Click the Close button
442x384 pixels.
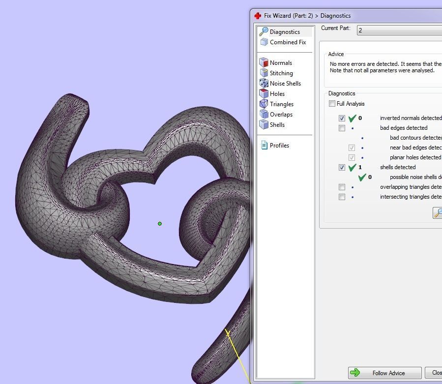434,373
